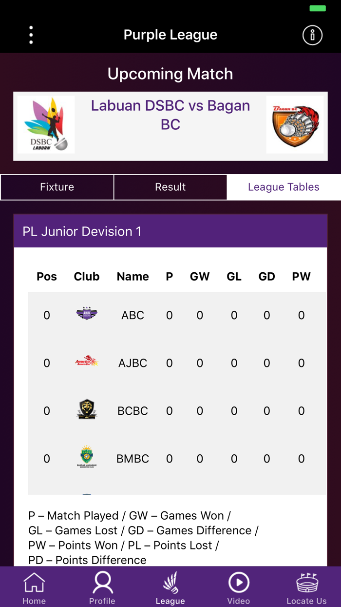This screenshot has width=341, height=607.
Task: Click the Bagan BC club logo
Action: 295,124
